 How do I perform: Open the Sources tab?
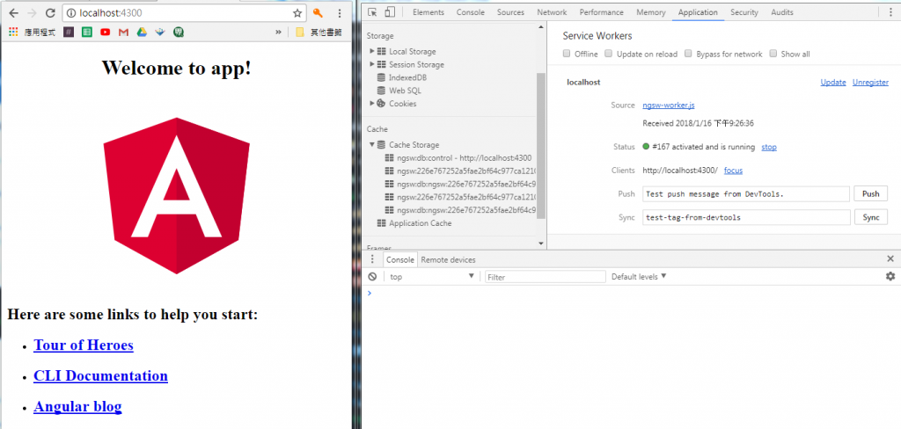[510, 12]
